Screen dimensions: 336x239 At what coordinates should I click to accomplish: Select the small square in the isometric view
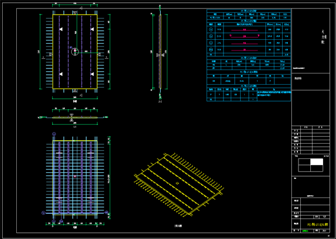(177, 183)
